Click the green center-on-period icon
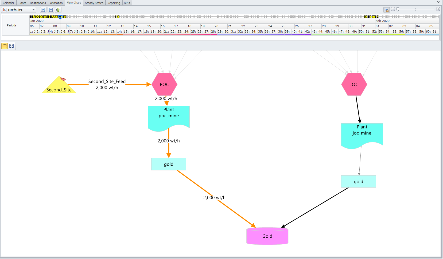This screenshot has height=259, width=443. [x=58, y=10]
